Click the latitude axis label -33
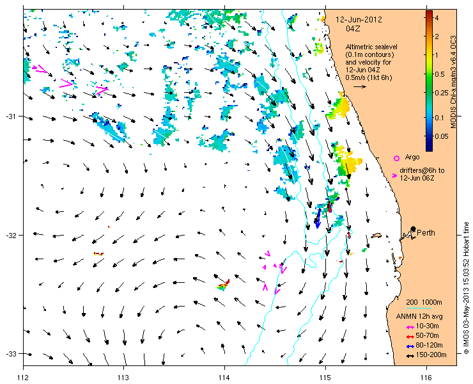473x384 pixels. [11, 353]
